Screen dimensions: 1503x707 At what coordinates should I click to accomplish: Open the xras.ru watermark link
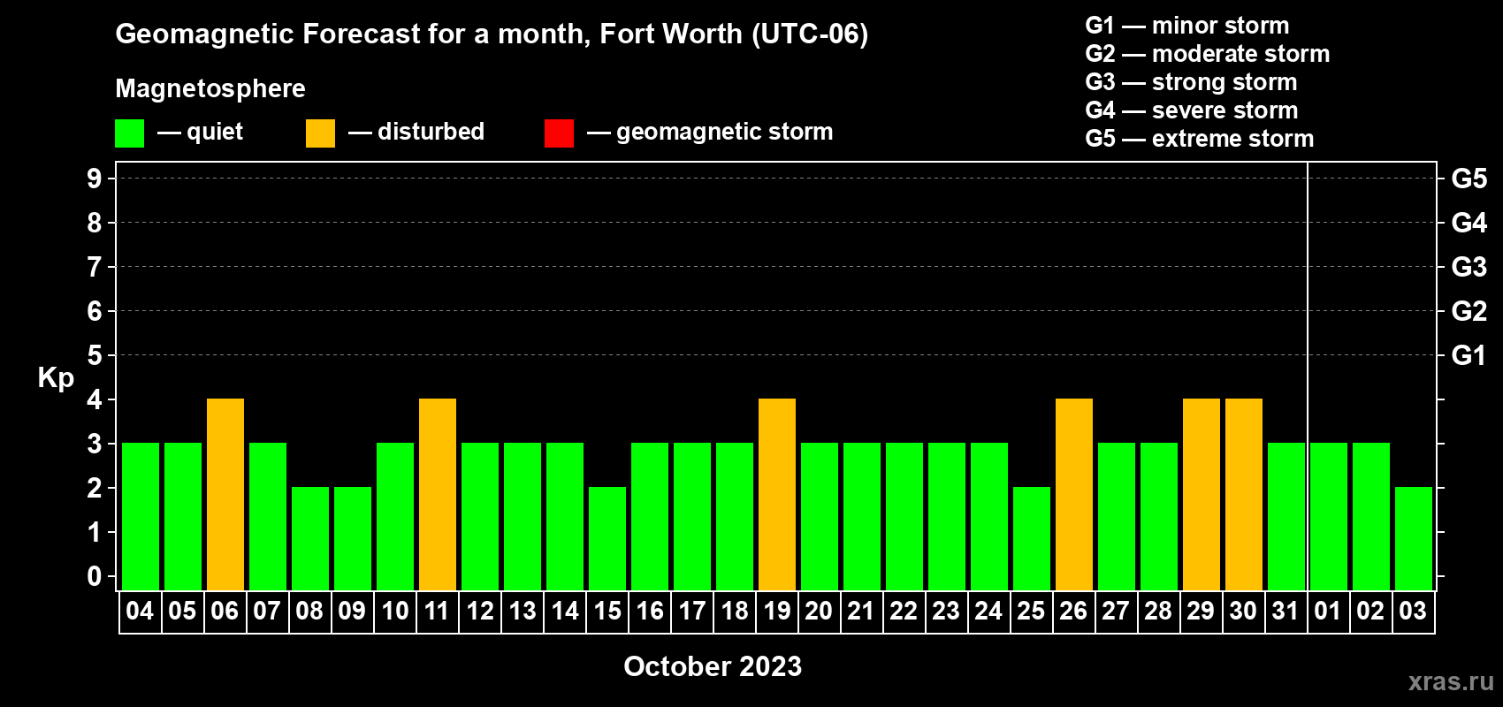coord(1451,681)
